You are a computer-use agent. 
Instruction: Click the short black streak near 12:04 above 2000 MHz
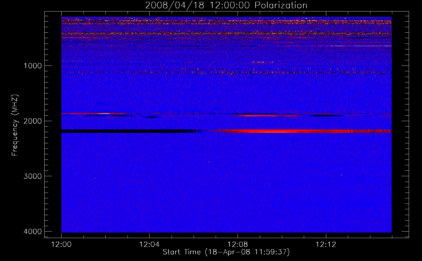[x=151, y=117]
